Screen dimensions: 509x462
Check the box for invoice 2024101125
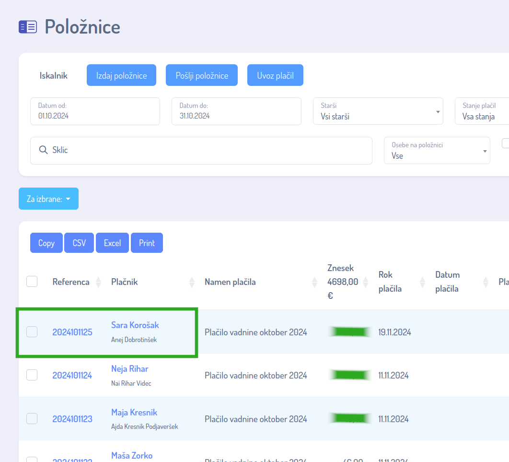pyautogui.click(x=32, y=332)
